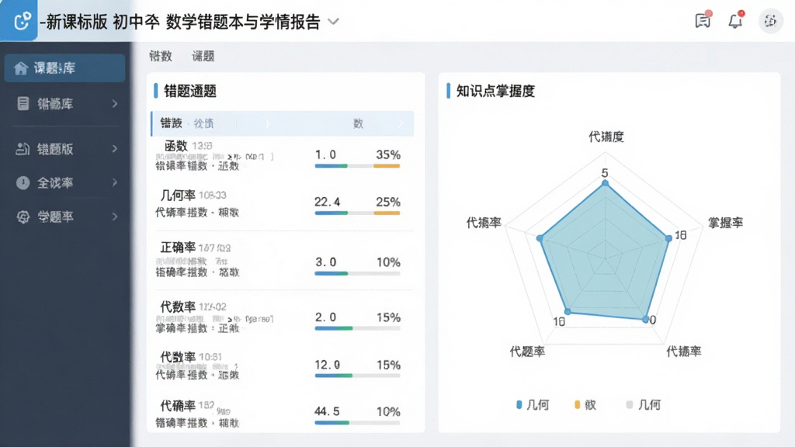Toggle the gray 几何 legend item
Image resolution: width=795 pixels, height=447 pixels.
coord(644,404)
